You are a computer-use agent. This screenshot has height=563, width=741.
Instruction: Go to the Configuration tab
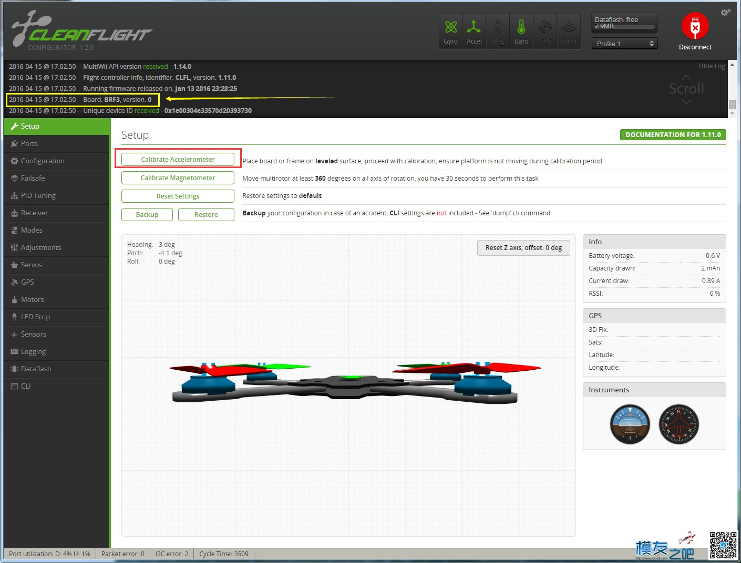point(56,161)
